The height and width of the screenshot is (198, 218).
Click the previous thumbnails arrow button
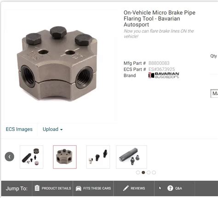click(x=10, y=157)
